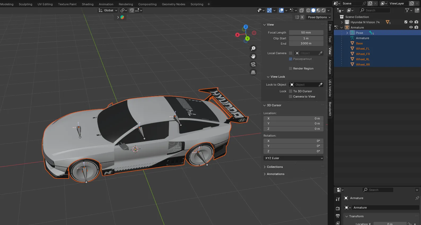Uncheck Hyundai N Vision 74 exclude checkbox
The height and width of the screenshot is (225, 421).
click(x=406, y=22)
